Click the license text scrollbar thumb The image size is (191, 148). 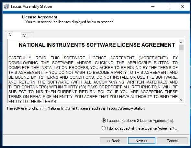click(181, 47)
